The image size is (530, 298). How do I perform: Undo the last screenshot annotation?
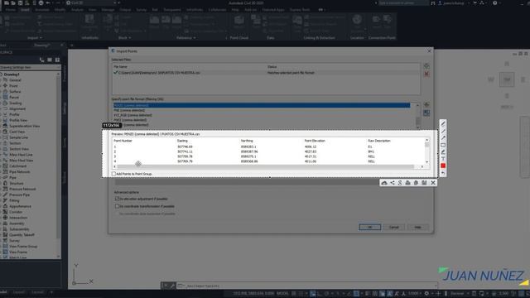443,173
